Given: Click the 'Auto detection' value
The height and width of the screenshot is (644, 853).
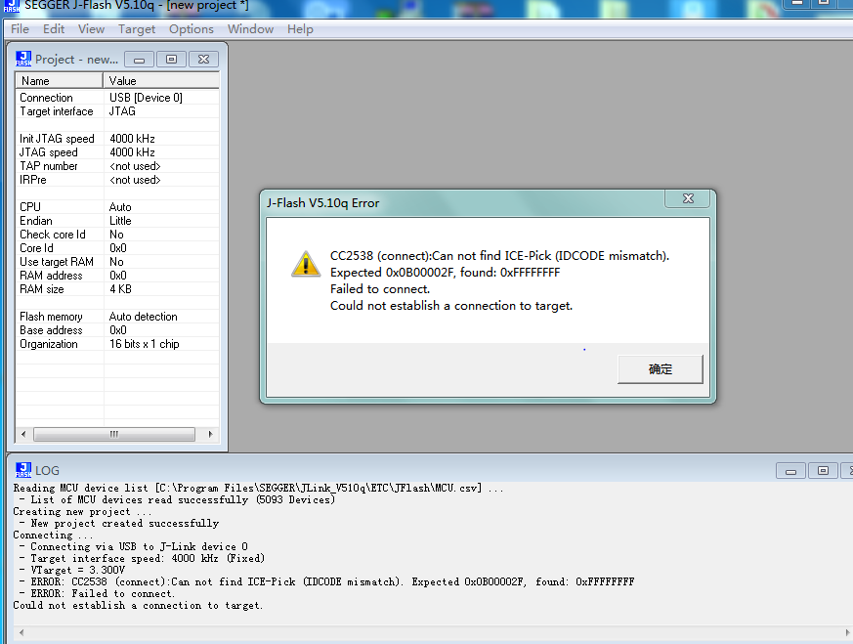Looking at the screenshot, I should tap(143, 316).
